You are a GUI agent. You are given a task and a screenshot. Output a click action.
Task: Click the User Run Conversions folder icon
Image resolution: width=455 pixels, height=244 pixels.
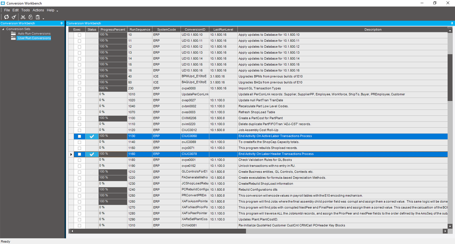13,38
